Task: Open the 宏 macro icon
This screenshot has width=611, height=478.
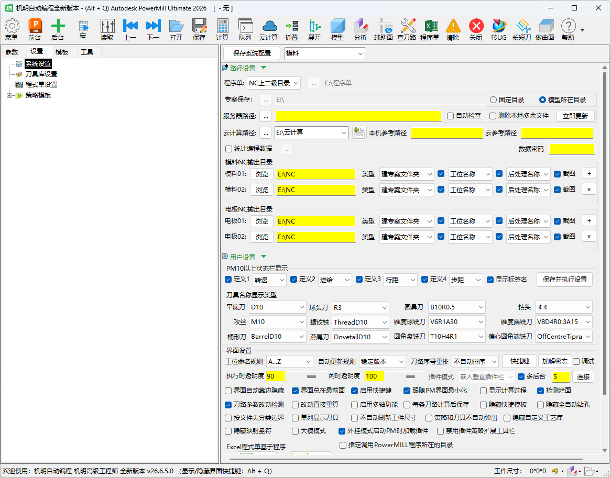Action: pos(83,30)
